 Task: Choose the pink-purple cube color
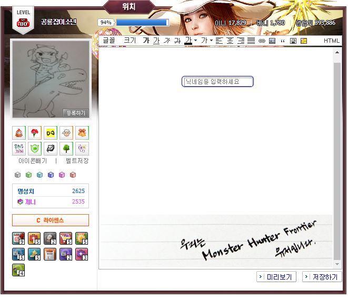(62, 175)
